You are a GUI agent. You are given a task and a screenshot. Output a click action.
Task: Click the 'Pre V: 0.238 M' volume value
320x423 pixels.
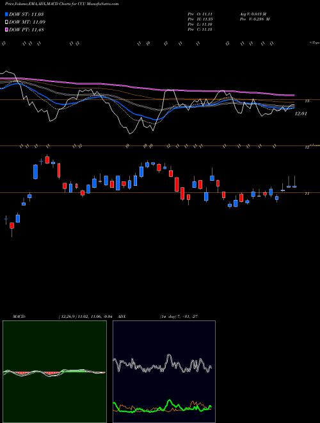254,19
